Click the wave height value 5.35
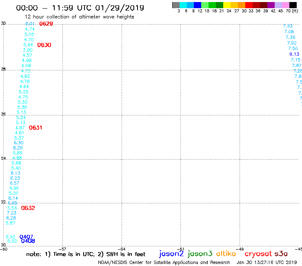The image size is (302, 266). pos(22,107)
